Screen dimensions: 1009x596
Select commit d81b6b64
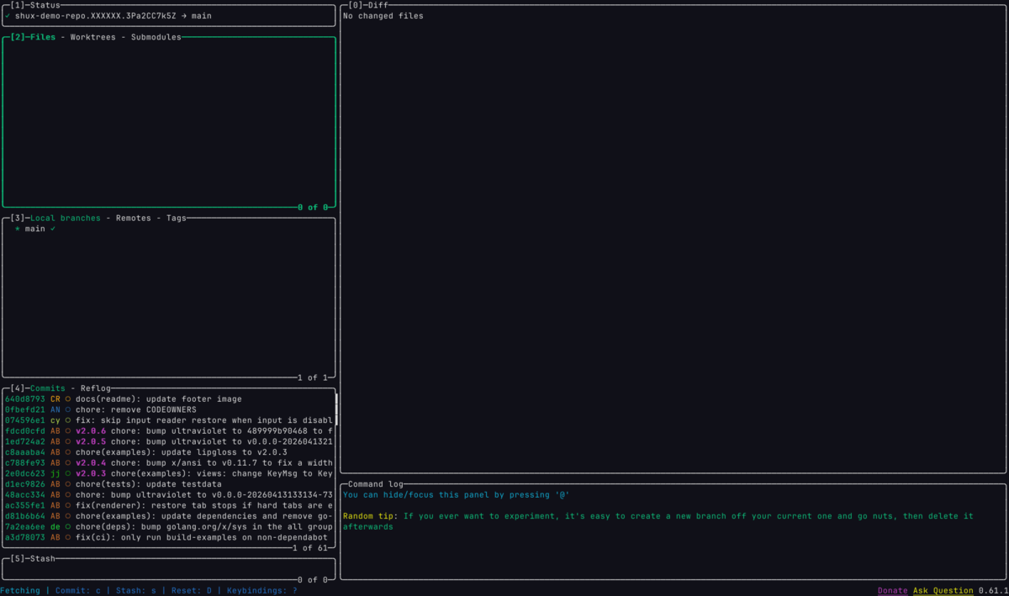[168, 515]
